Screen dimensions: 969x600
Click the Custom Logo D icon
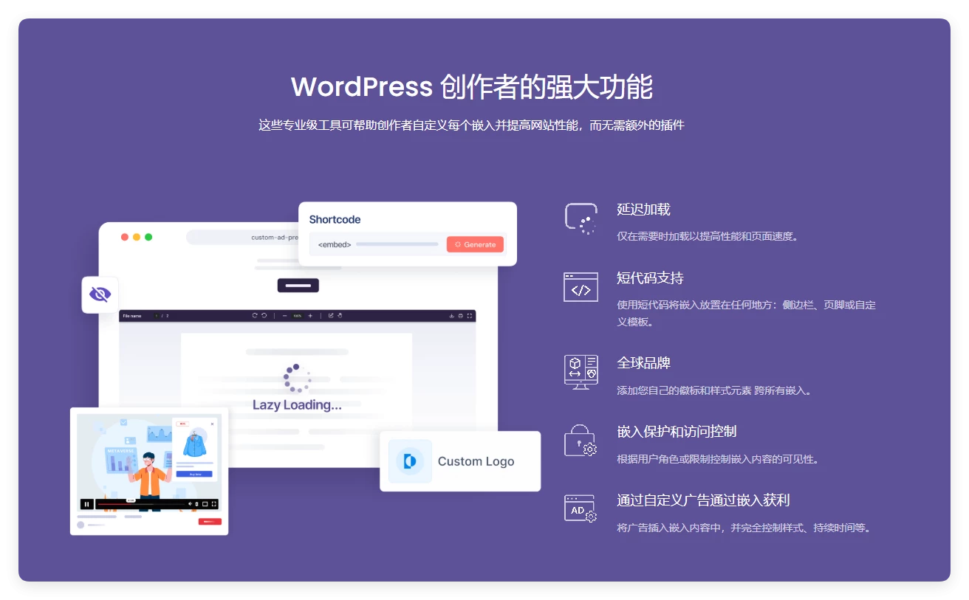coord(409,461)
